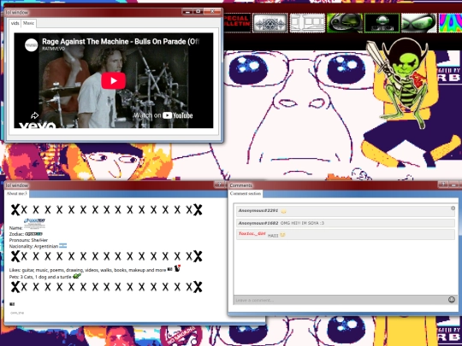Click the small icon above the offline label
The image size is (462, 346).
tap(12, 304)
